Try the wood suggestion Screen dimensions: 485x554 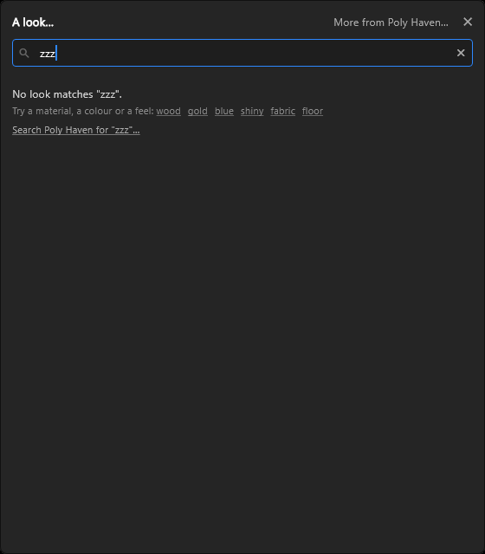point(168,111)
